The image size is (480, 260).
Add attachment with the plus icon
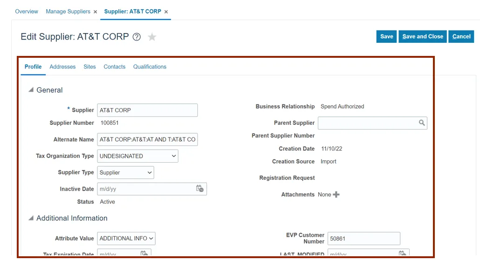pos(336,195)
